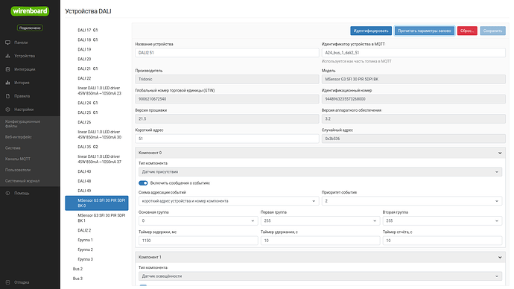Toggle Включить сообщения о событиях switch

(143, 183)
